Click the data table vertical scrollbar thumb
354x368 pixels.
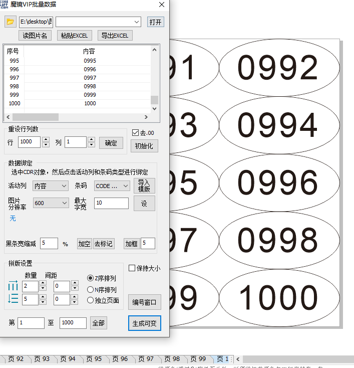click(154, 100)
